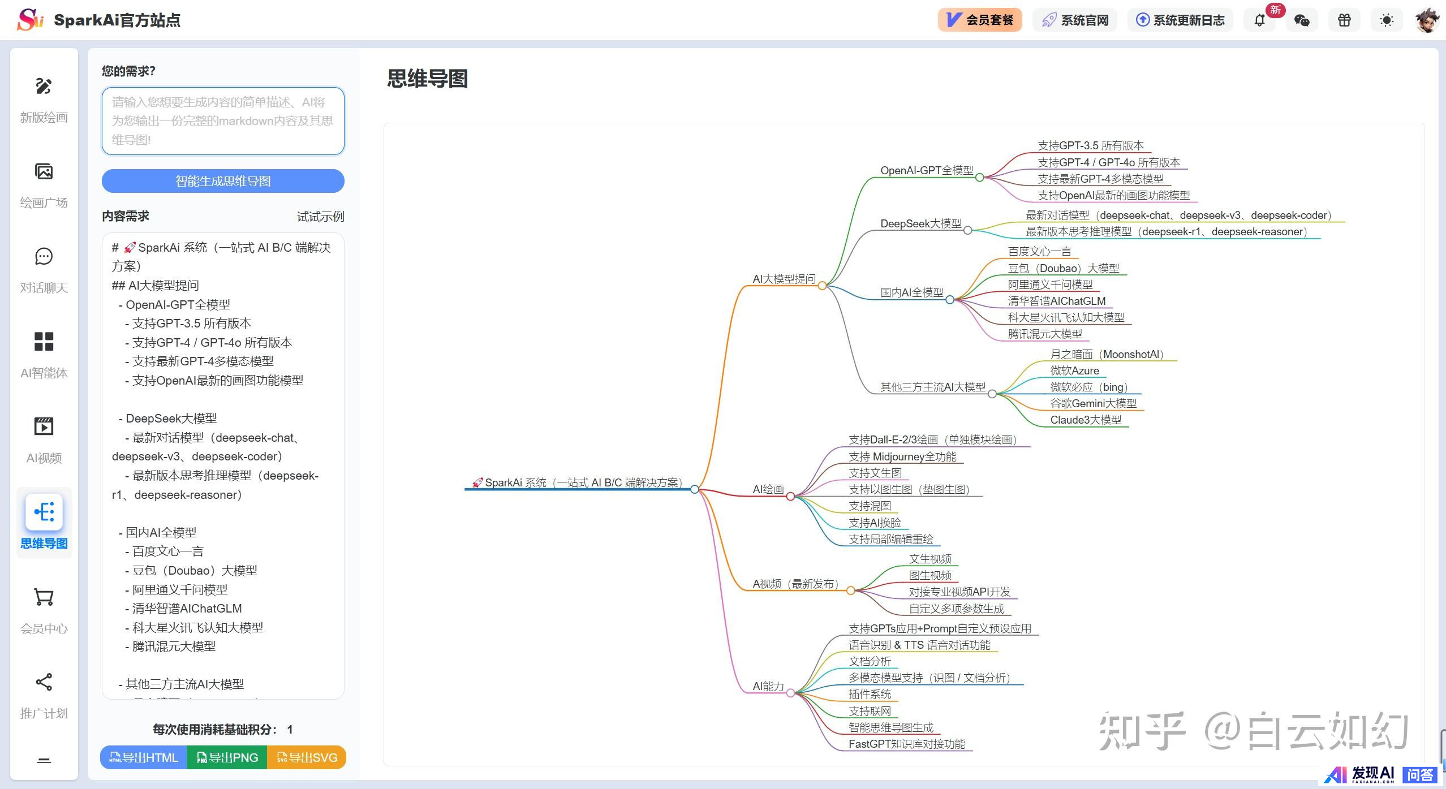The height and width of the screenshot is (789, 1446).
Task: Collapse the DeepSeek大模型 node circle
Action: pos(968,230)
